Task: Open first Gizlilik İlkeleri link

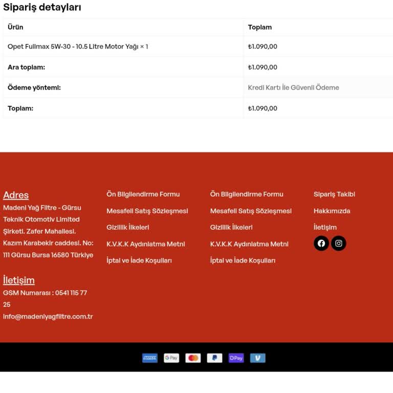Action: coord(127,227)
